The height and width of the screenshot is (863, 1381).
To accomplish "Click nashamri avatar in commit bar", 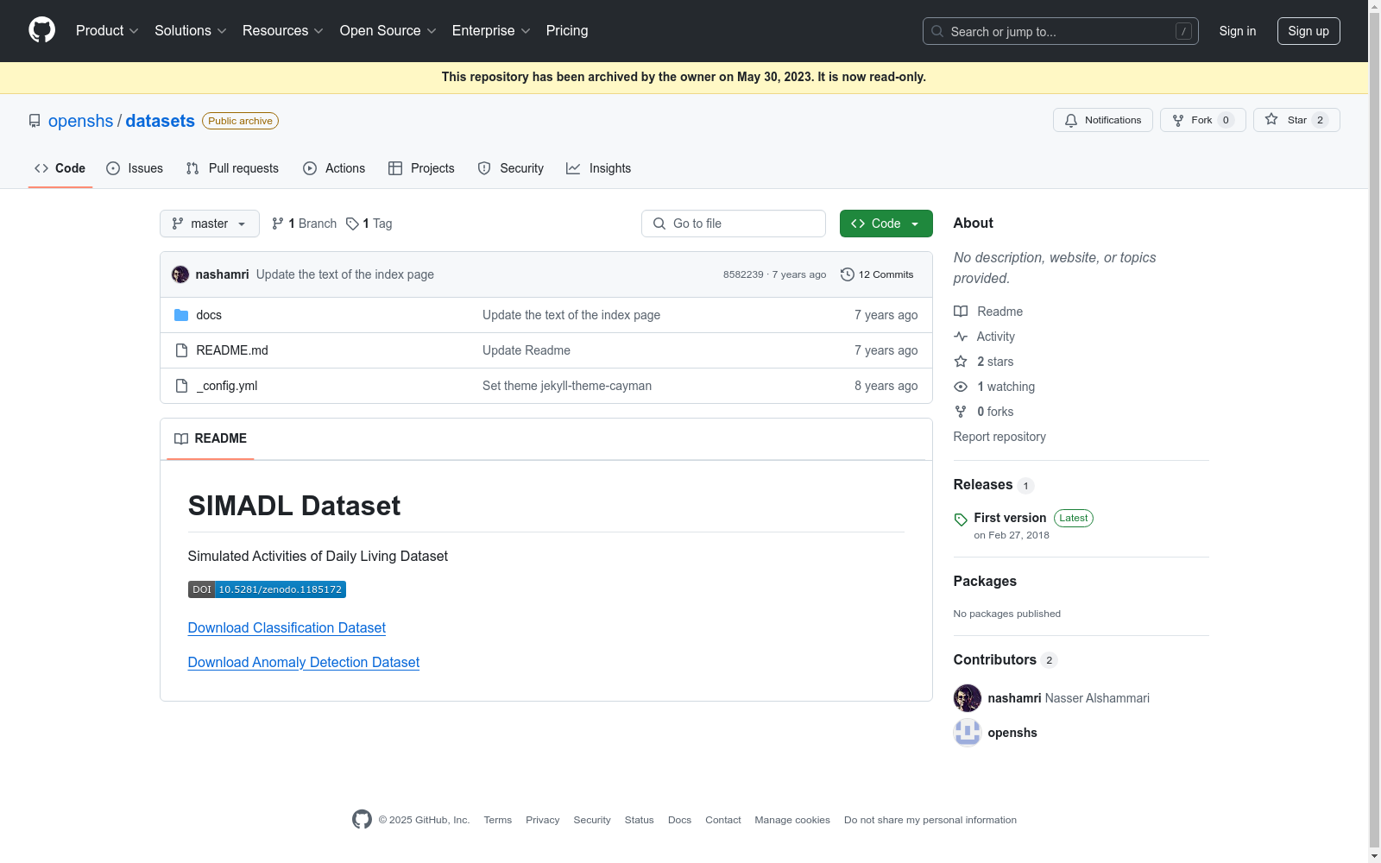I will [x=180, y=274].
